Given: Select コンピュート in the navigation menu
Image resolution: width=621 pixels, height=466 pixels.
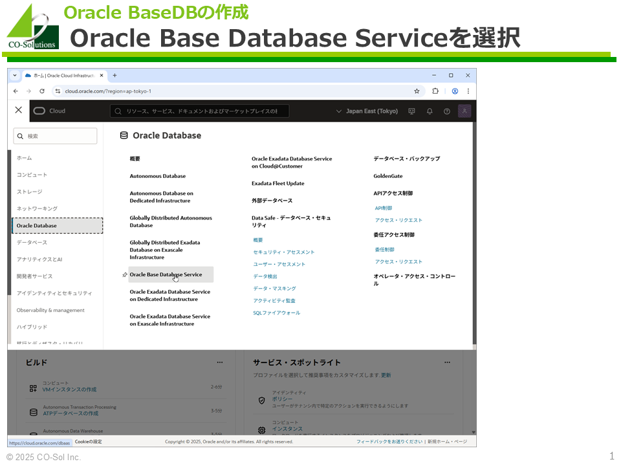Looking at the screenshot, I should coord(32,175).
